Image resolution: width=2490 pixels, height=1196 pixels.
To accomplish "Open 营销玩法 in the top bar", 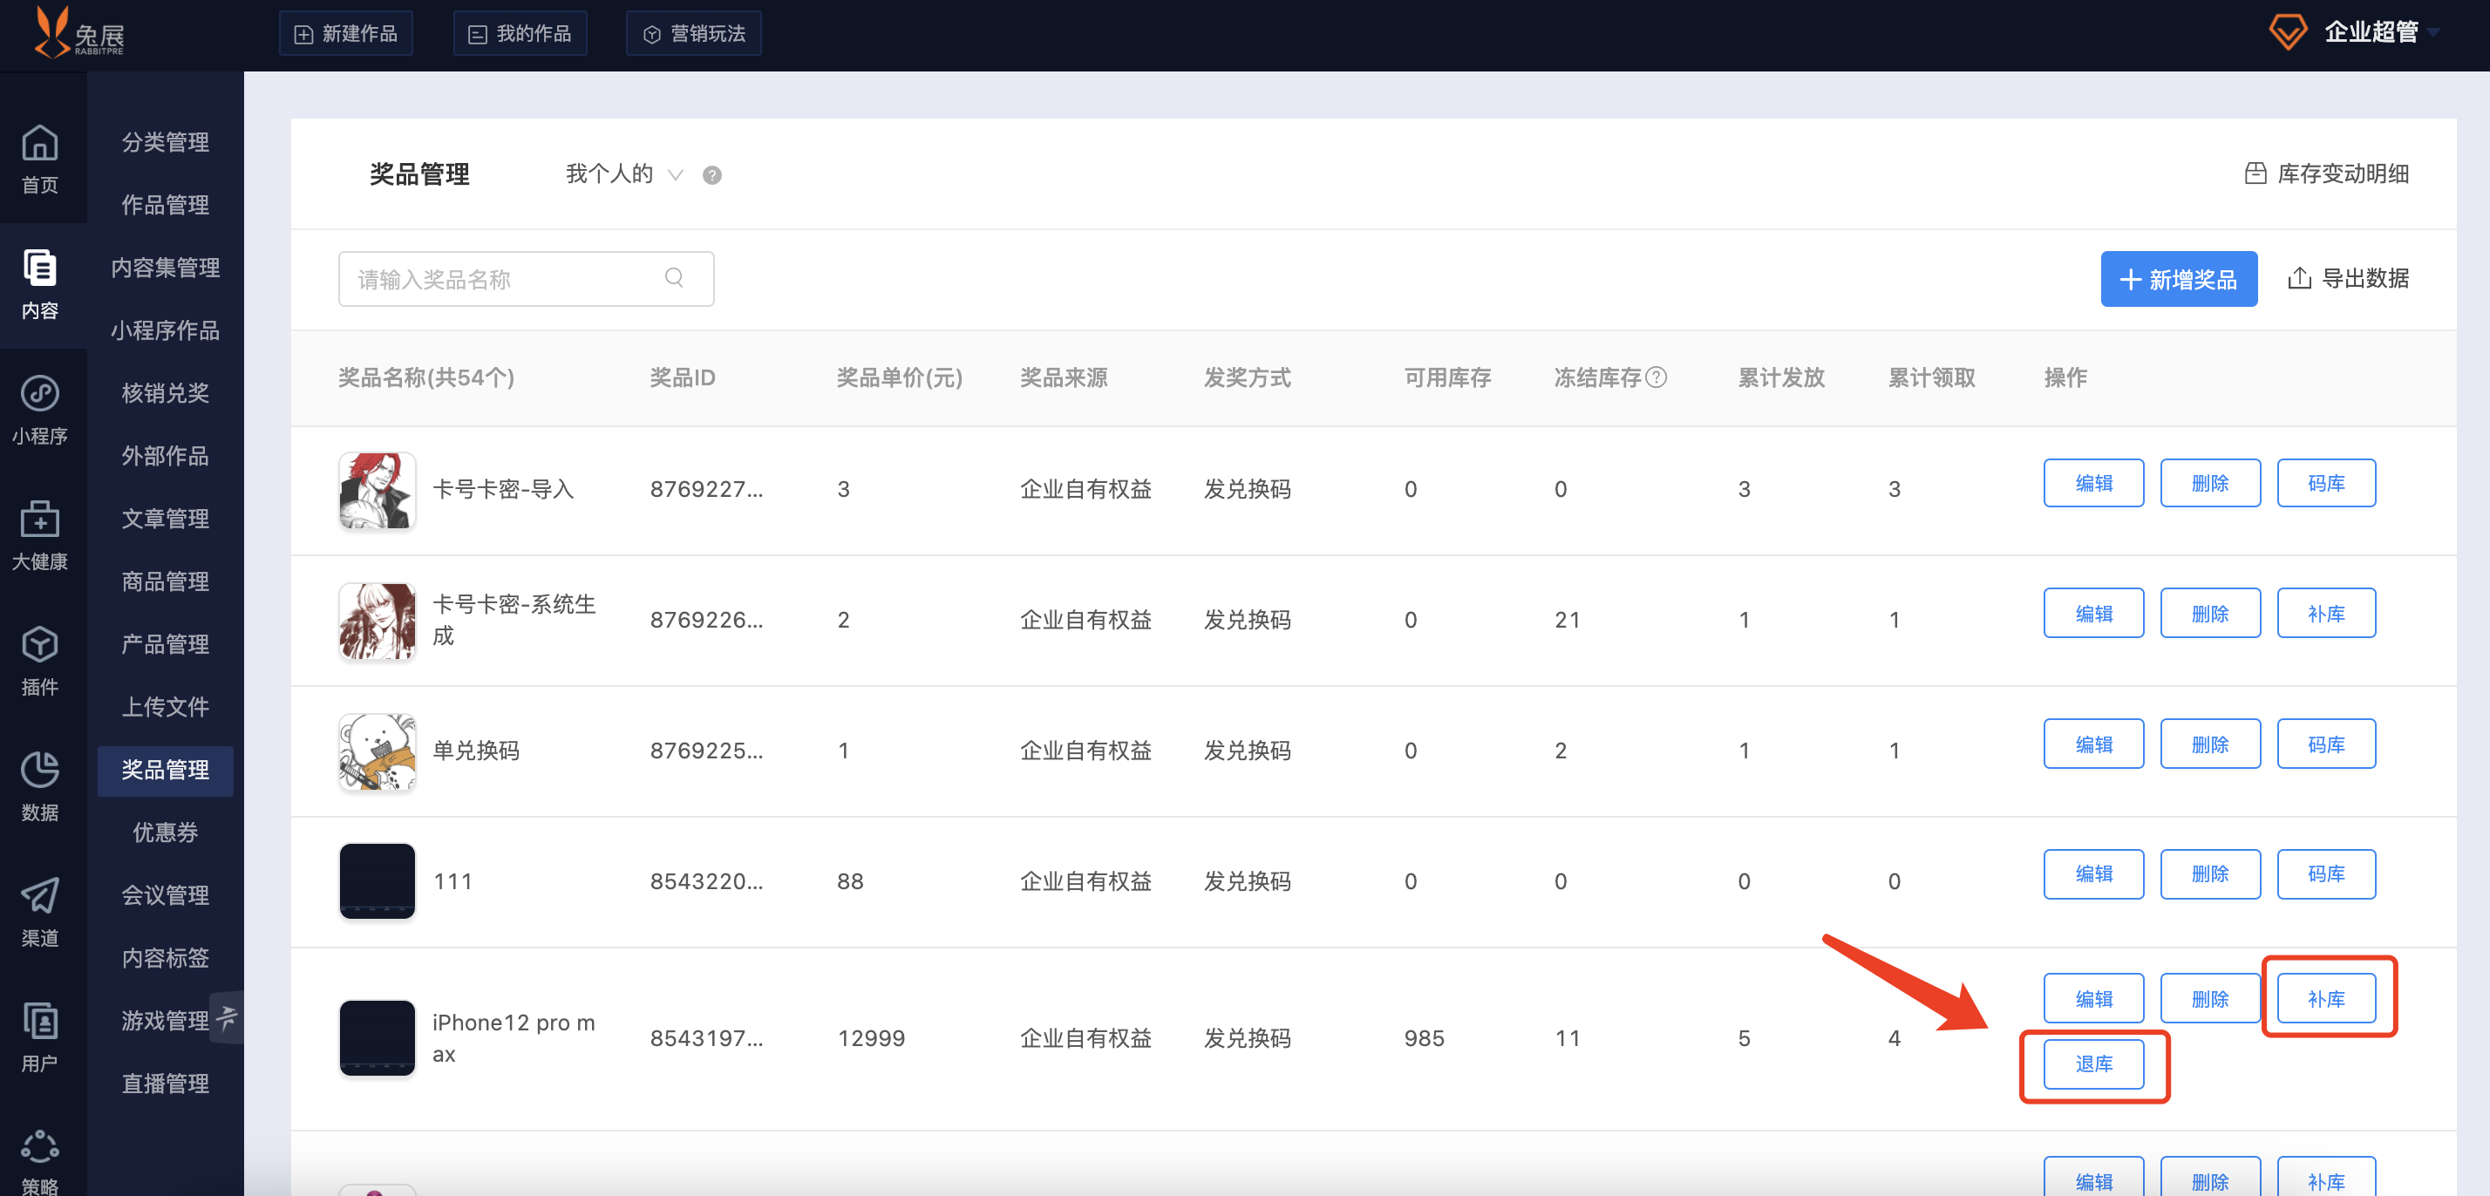I will (x=693, y=34).
